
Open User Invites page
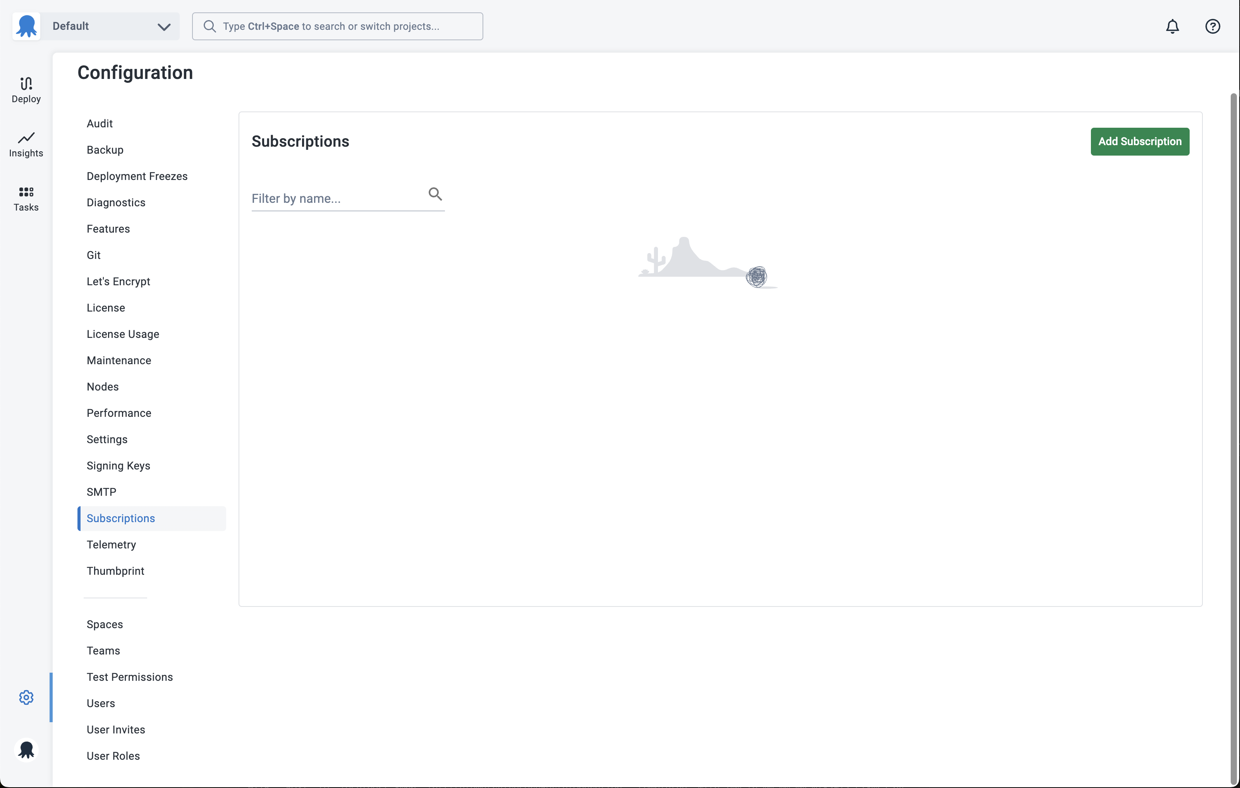(116, 729)
